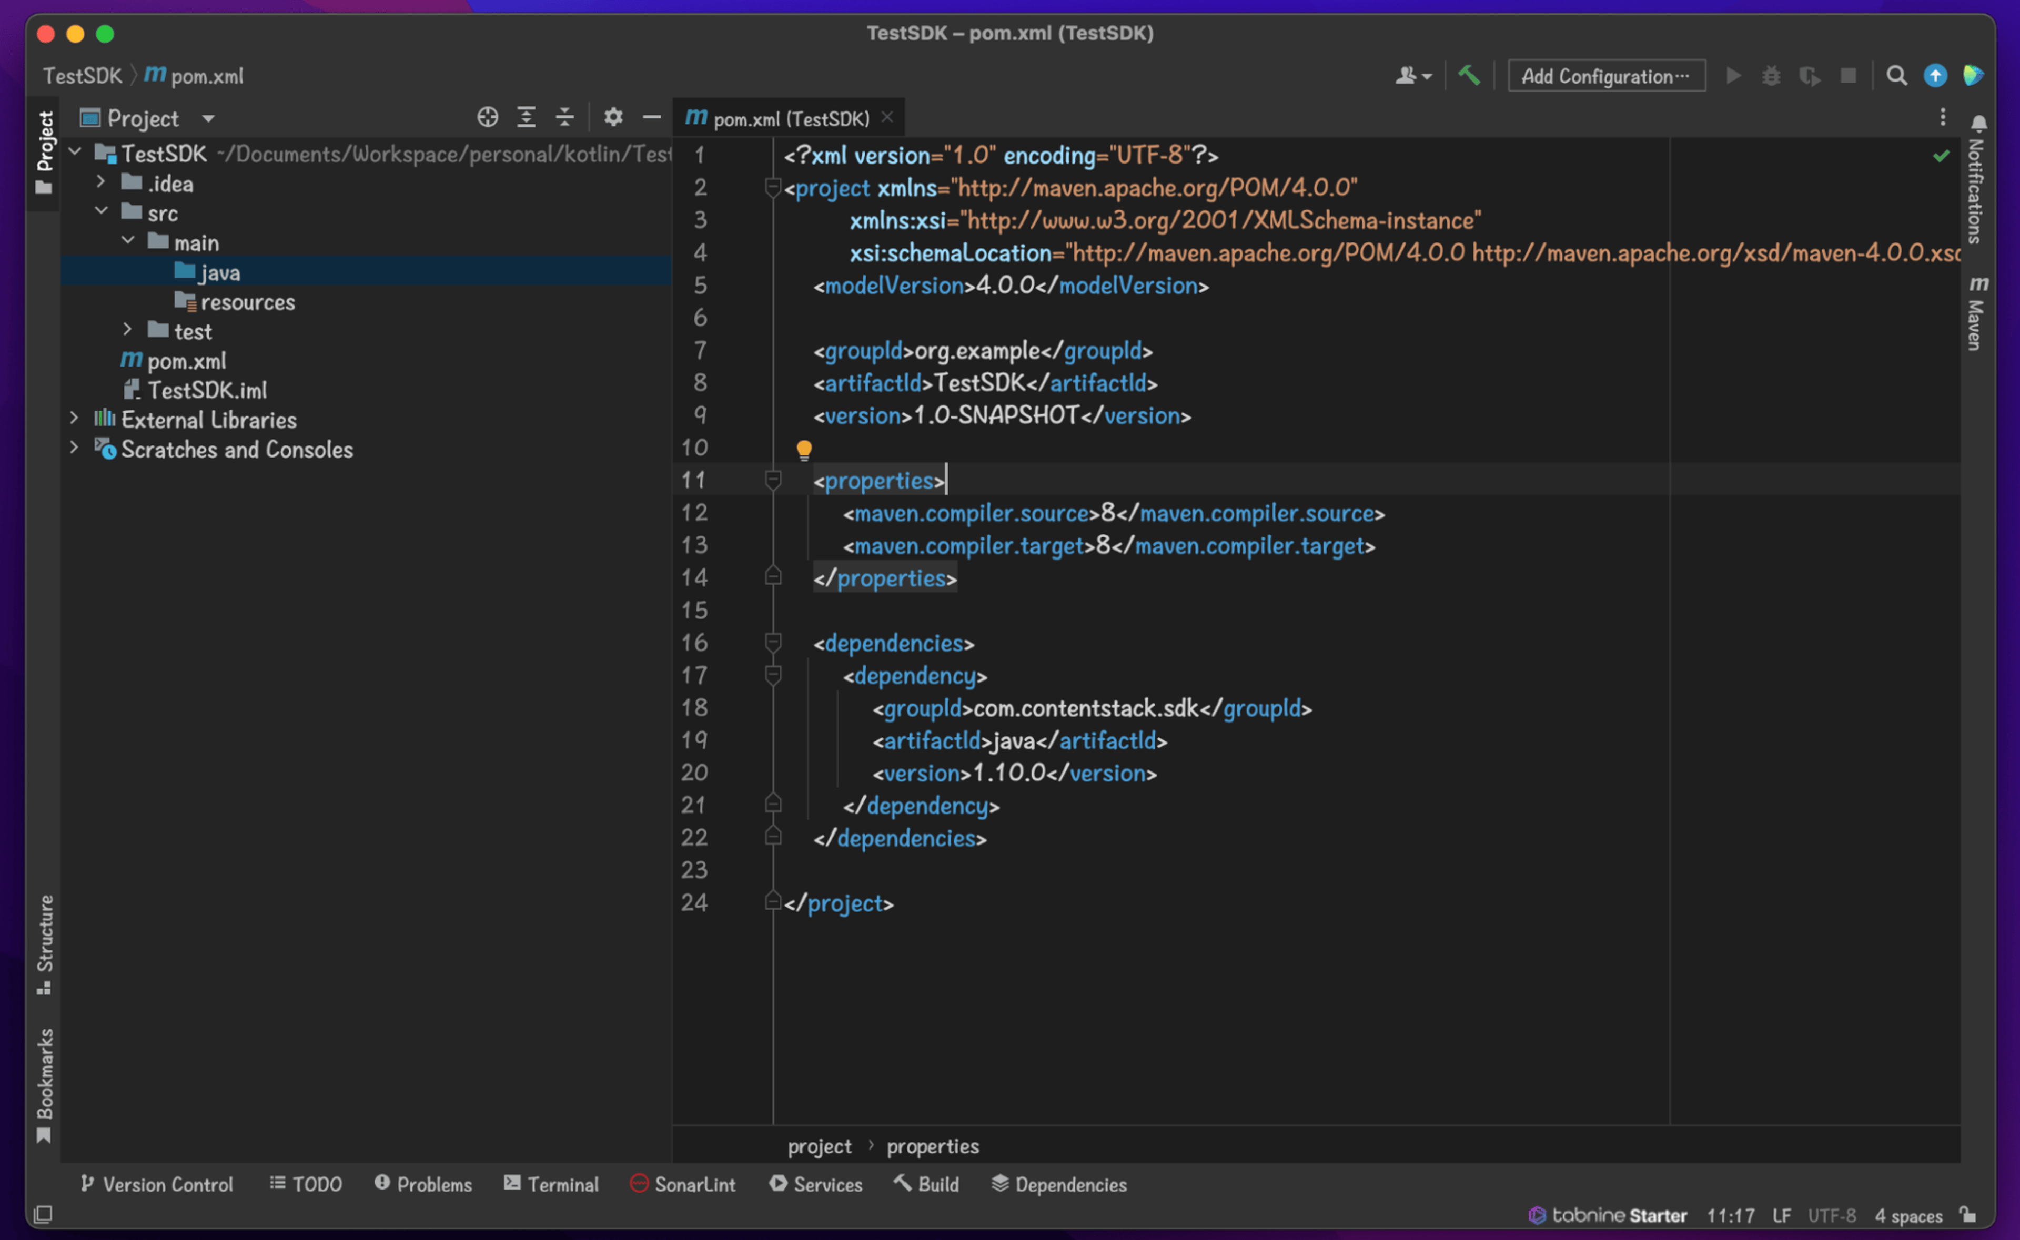Collapse the main folder
The height and width of the screenshot is (1240, 2020).
click(x=128, y=241)
